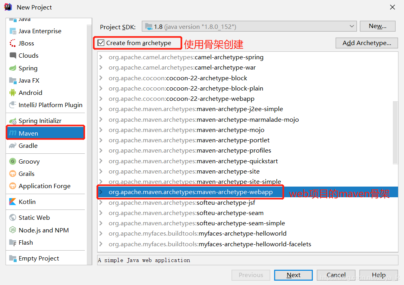
Task: Click the Groovy green G icon
Action: (x=13, y=161)
